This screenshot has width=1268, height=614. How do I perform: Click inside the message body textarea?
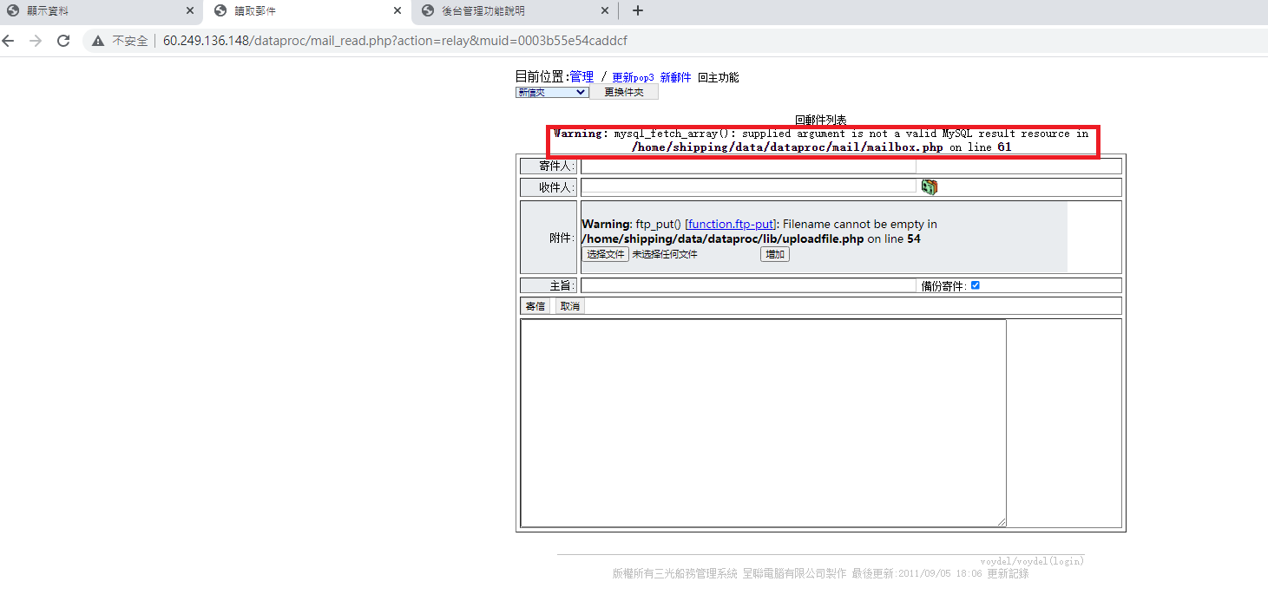tap(763, 422)
